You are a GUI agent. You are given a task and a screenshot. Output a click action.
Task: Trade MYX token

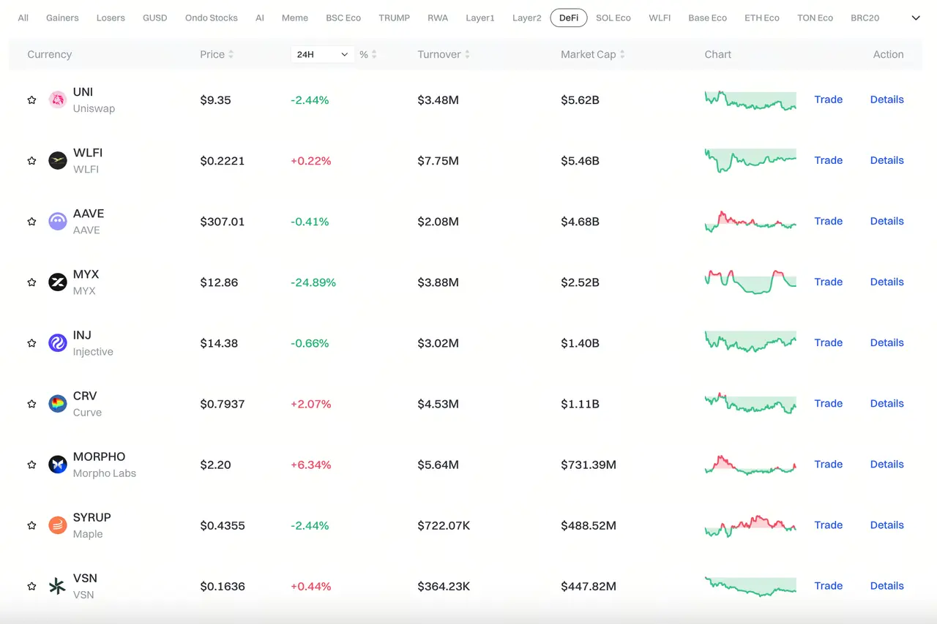tap(829, 282)
